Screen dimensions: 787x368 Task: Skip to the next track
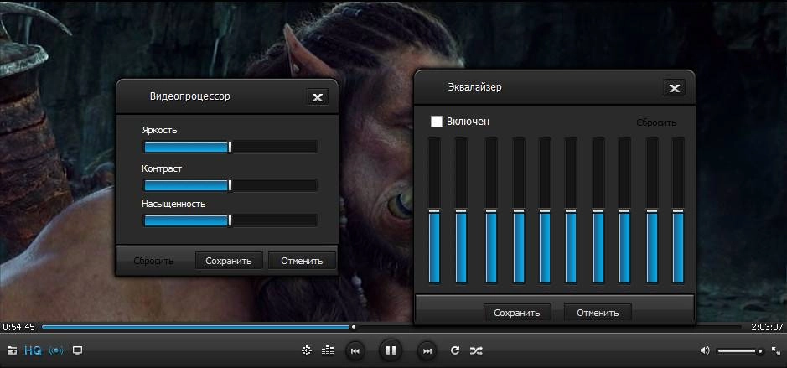click(427, 351)
